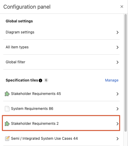Select the Stakeholder Requirements 45 tile
Image resolution: width=128 pixels, height=146 pixels.
[61, 94]
